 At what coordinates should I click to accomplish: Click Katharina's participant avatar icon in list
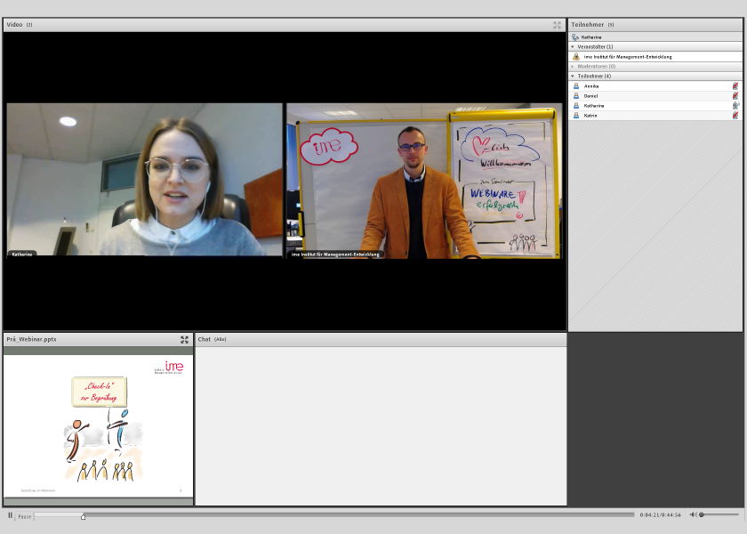(x=576, y=106)
